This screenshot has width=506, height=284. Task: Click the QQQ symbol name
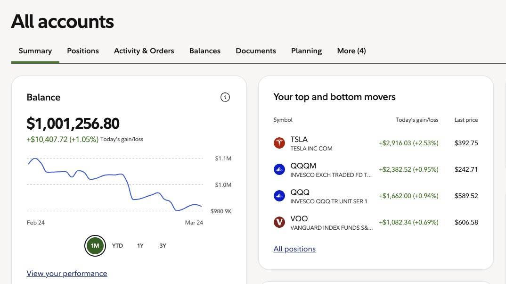[x=300, y=192]
